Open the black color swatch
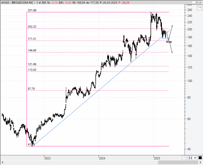Image resolution: width=203 pixels, height=165 pixels. (x=200, y=158)
